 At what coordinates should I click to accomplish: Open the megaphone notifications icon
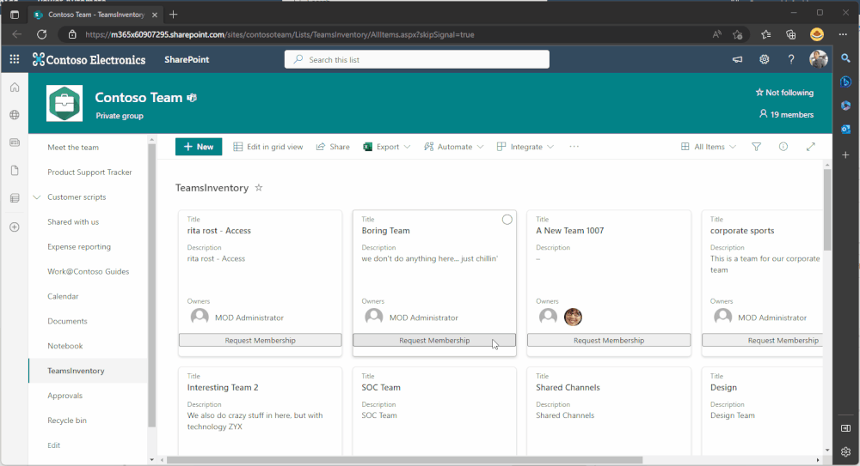click(x=737, y=59)
